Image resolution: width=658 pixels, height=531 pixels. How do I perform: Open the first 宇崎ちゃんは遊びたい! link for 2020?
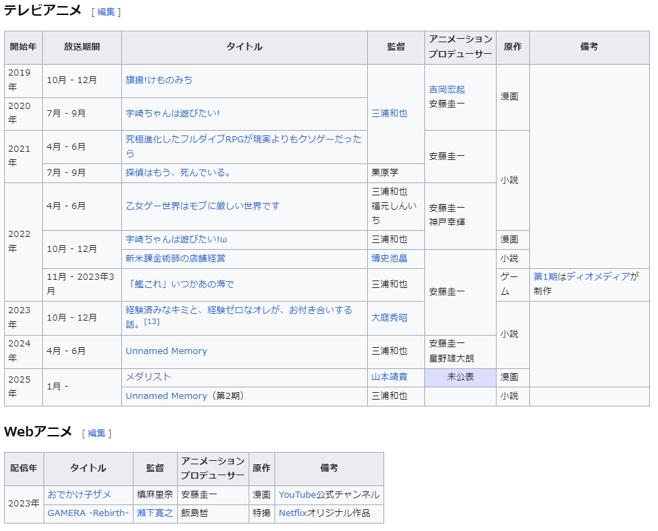point(172,113)
